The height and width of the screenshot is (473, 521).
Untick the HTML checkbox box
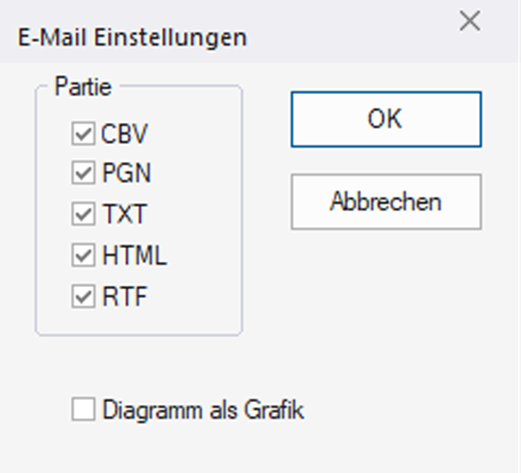pyautogui.click(x=83, y=255)
